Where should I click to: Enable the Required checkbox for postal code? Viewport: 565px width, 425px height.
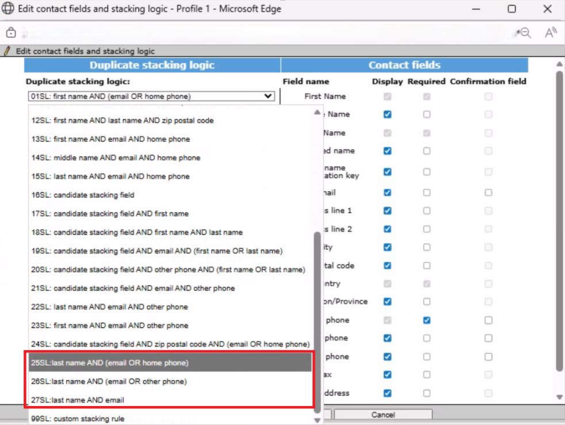pyautogui.click(x=426, y=266)
